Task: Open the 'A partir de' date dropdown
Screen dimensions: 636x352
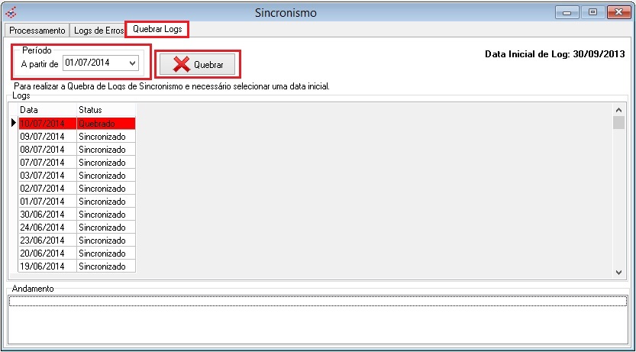Action: pyautogui.click(x=133, y=63)
